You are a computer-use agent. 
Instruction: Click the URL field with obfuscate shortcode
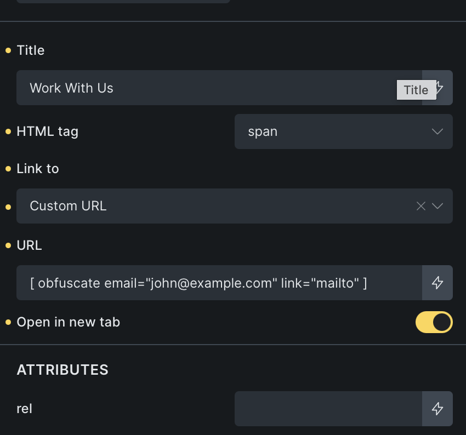coord(219,283)
